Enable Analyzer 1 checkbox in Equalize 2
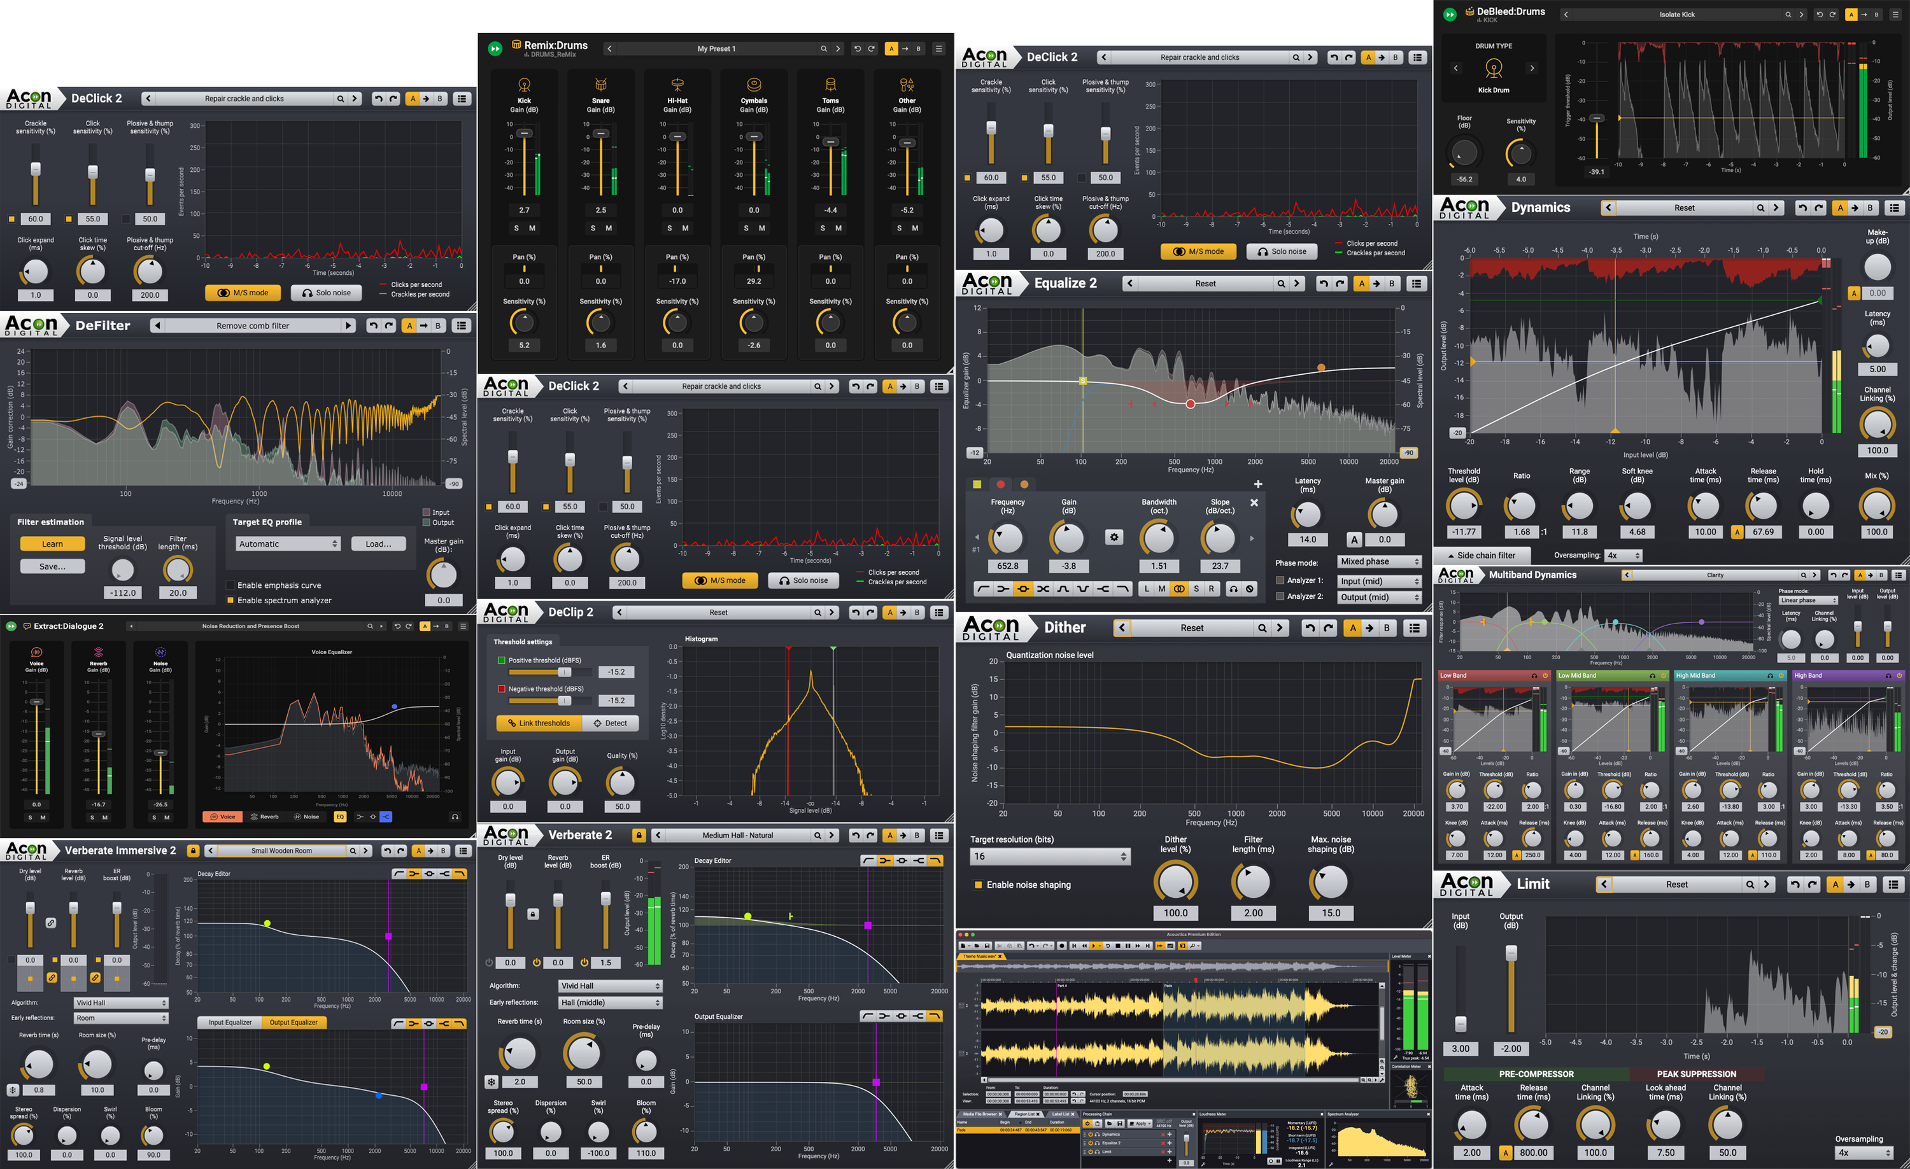1910x1169 pixels. click(1280, 580)
